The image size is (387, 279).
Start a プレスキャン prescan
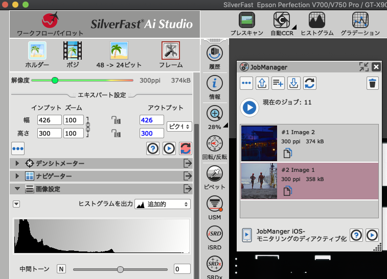click(x=247, y=24)
